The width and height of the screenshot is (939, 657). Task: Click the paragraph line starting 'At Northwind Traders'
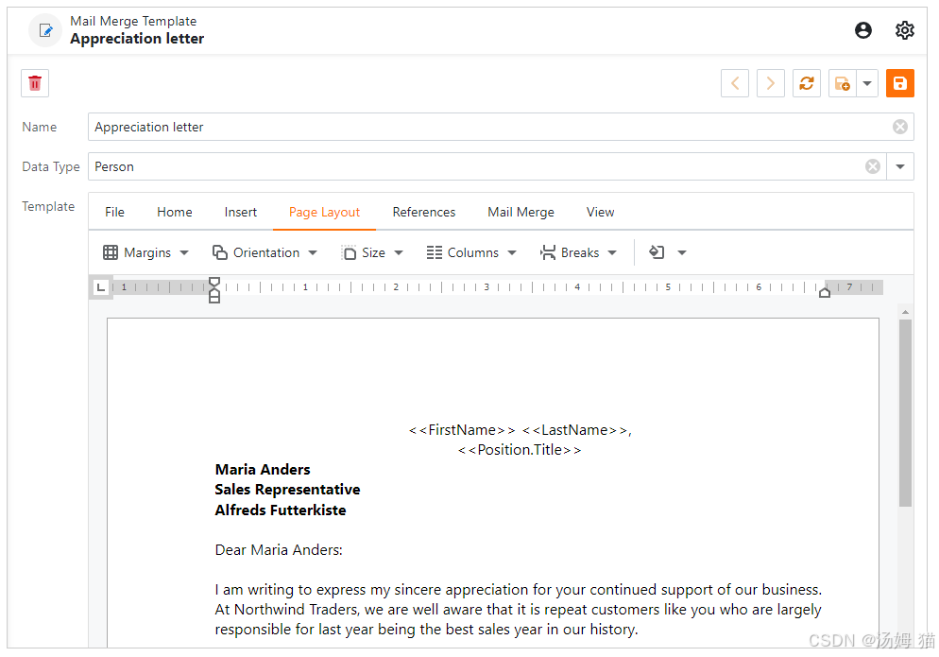coord(518,610)
